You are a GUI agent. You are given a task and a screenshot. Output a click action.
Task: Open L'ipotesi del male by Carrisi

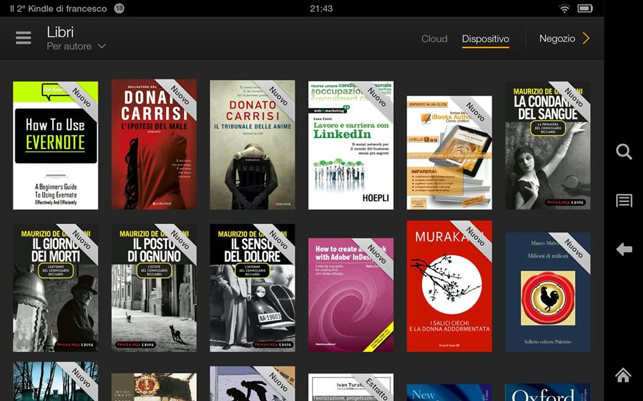pyautogui.click(x=154, y=145)
